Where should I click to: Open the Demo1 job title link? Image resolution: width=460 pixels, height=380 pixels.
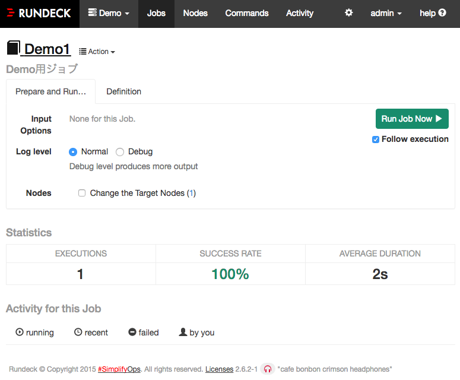tap(47, 49)
